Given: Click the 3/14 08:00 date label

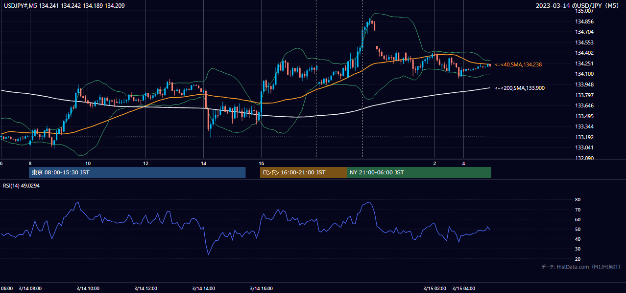Looking at the screenshot, I should coord(30,288).
